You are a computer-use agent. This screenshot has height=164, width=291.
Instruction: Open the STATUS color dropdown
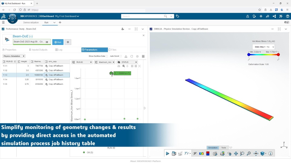[x=127, y=62]
